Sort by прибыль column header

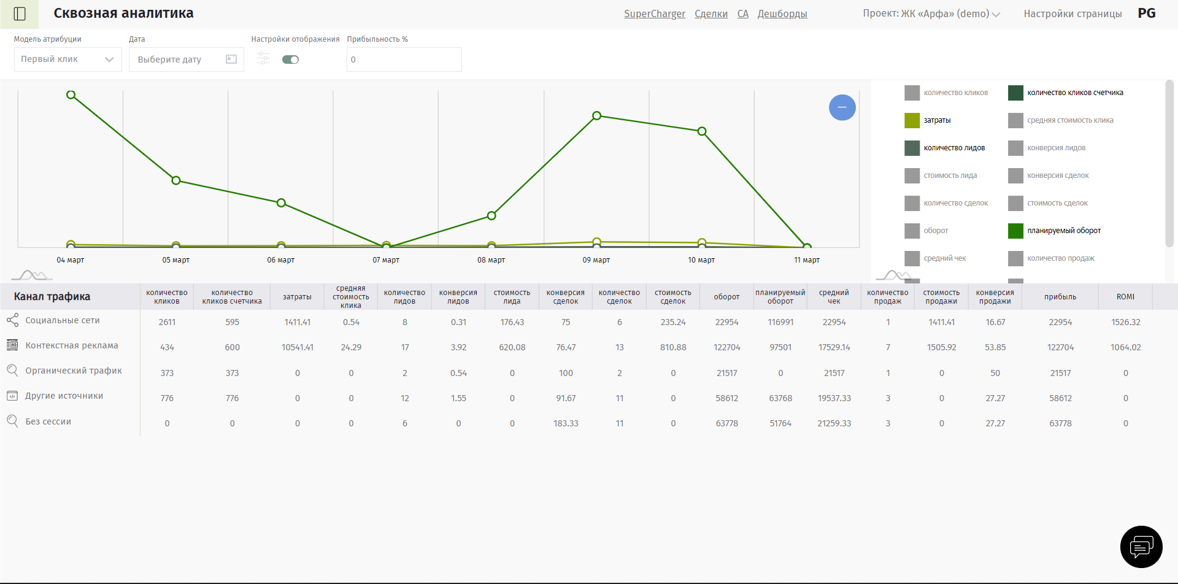coord(1060,297)
